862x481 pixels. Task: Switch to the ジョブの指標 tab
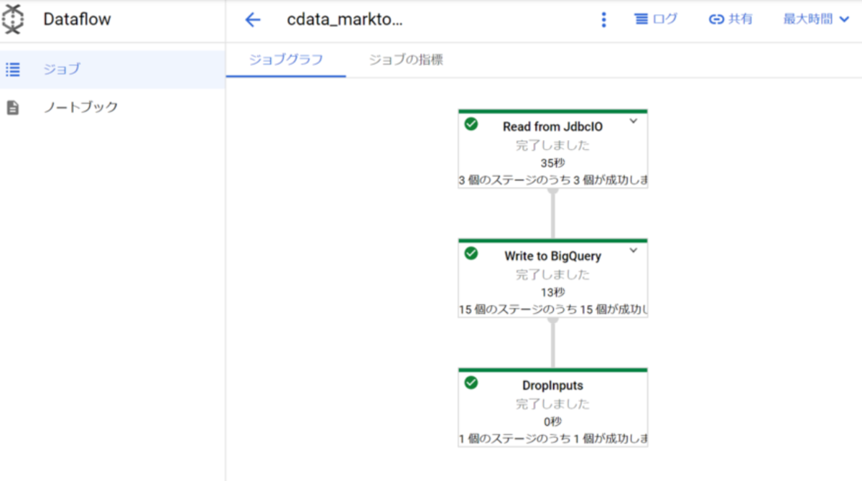click(406, 60)
